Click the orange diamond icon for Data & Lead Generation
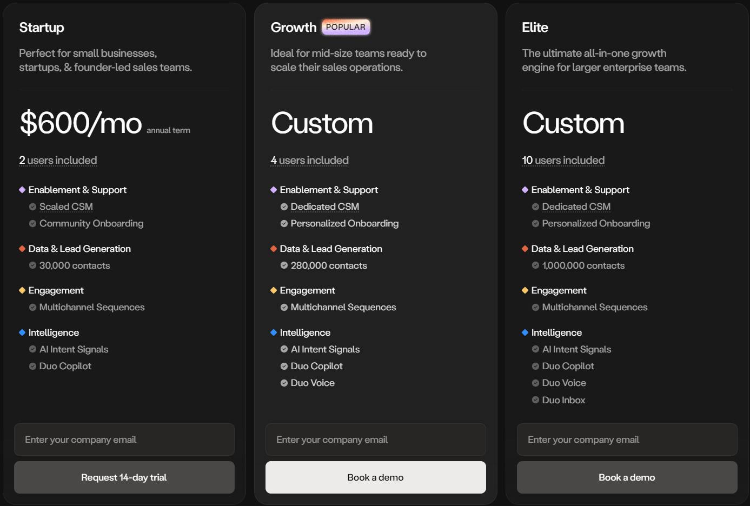This screenshot has height=506, width=750. coord(22,248)
